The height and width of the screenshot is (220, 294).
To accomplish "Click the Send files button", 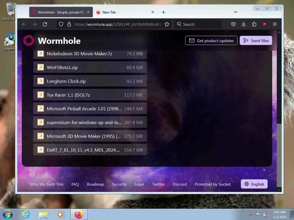I will [256, 40].
